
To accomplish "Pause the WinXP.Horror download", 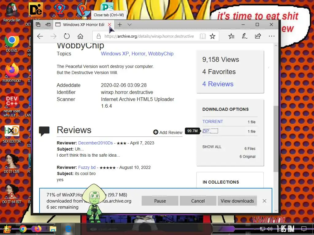I will point(160,201).
